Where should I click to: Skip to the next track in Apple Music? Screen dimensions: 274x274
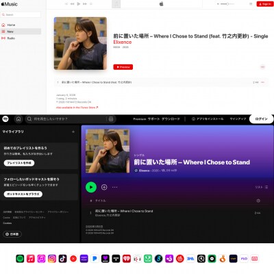point(85,4)
